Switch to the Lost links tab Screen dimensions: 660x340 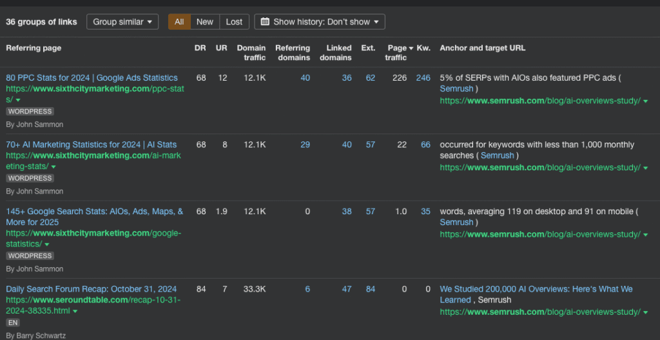234,22
